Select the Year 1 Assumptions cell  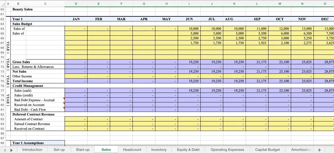[x=38, y=143]
